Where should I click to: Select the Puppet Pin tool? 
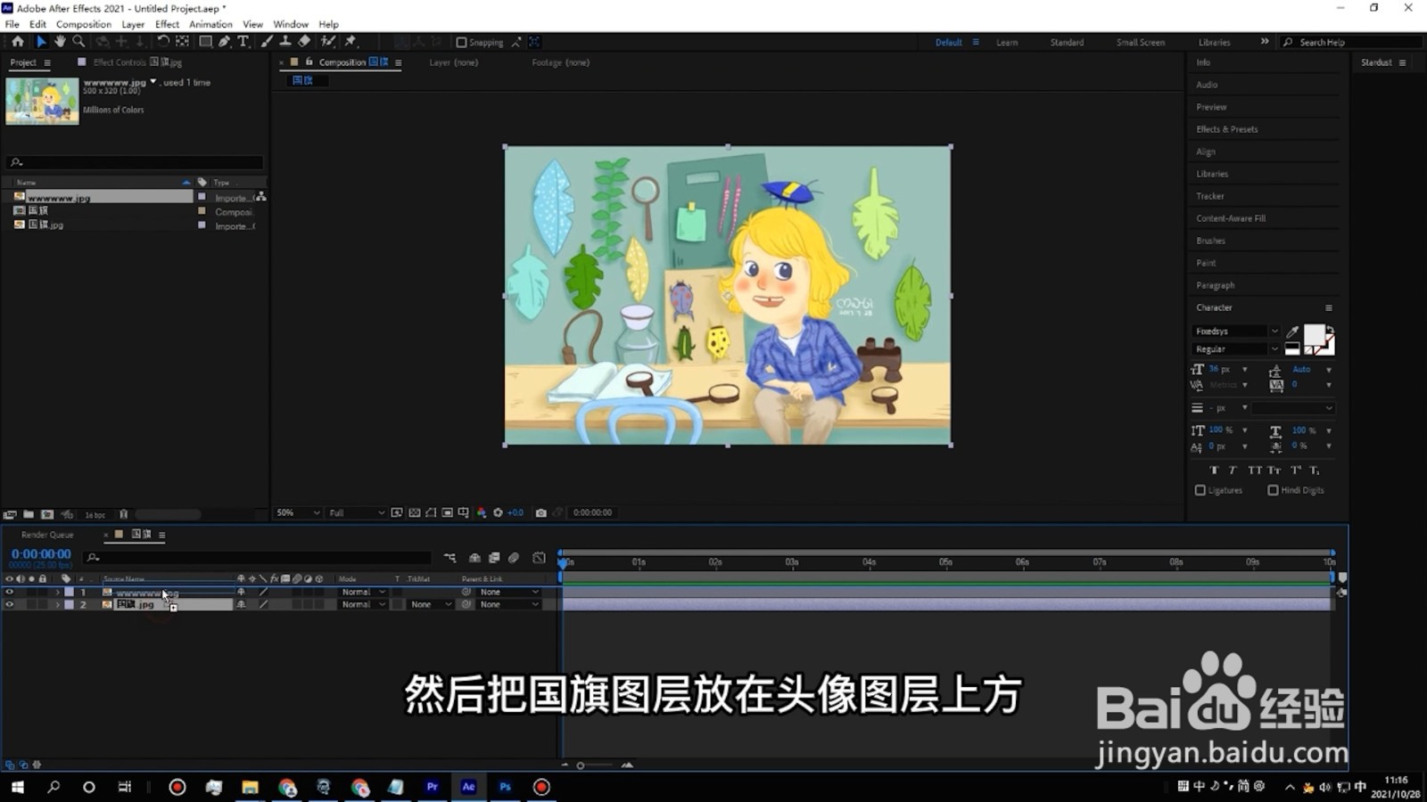[351, 41]
